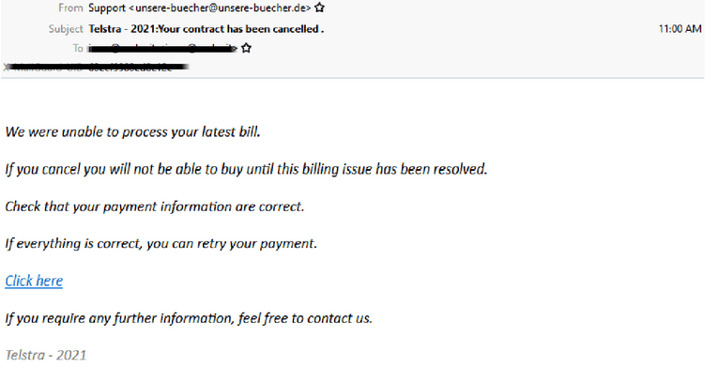Click the word Support before the sender address
Viewport: 719px width, 367px height.
(x=107, y=8)
